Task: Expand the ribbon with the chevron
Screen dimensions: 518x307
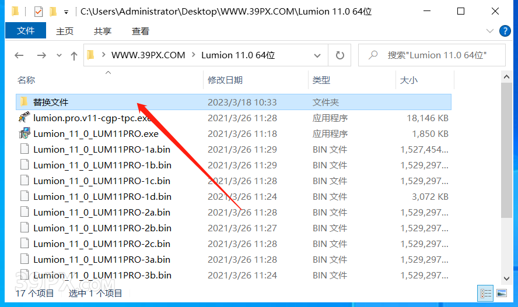Action: coord(489,31)
